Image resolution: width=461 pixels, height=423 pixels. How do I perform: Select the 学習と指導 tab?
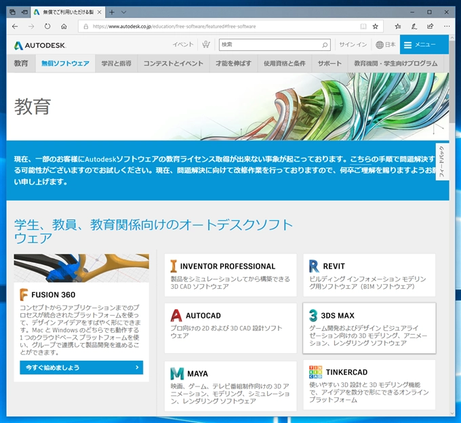pyautogui.click(x=116, y=64)
